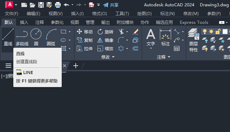The image size is (230, 132).
Task: Open the application menu dropdown arrow
Action: click(16, 5)
